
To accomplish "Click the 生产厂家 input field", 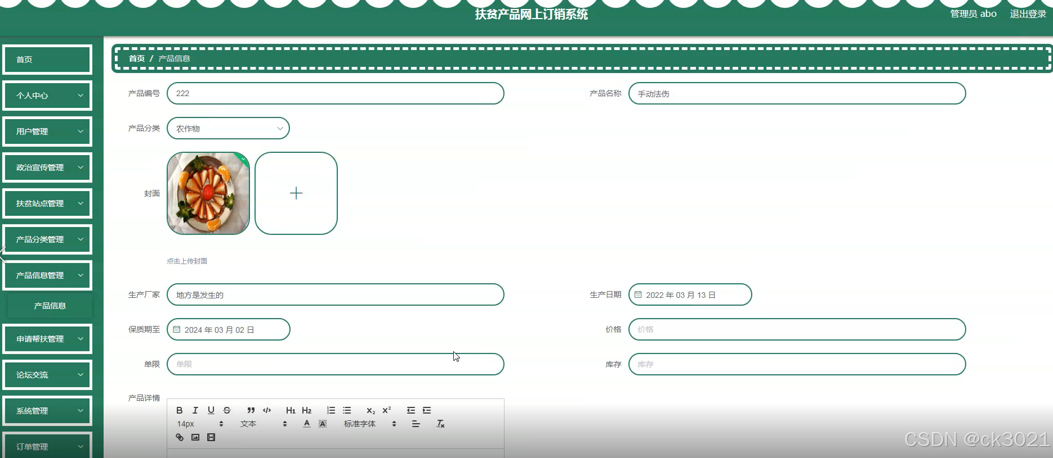I will click(336, 294).
